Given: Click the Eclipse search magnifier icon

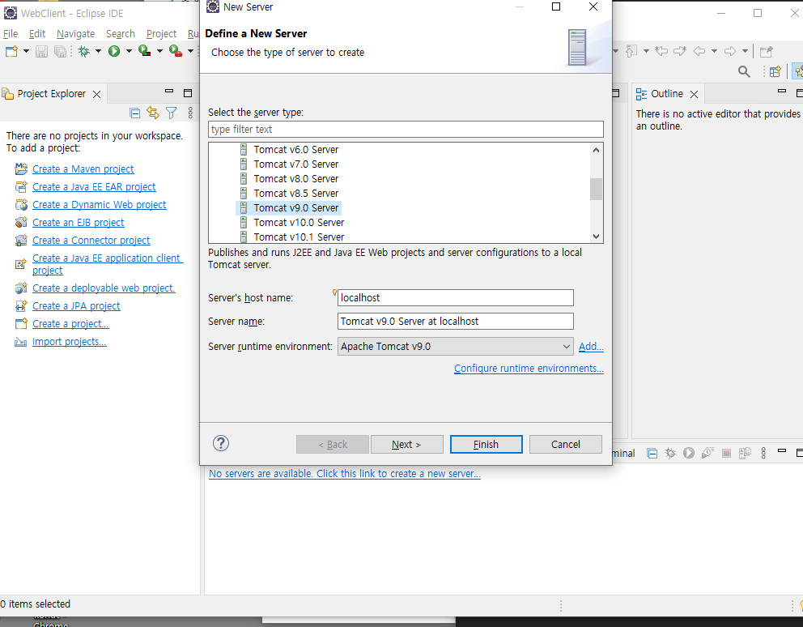Looking at the screenshot, I should pos(744,72).
